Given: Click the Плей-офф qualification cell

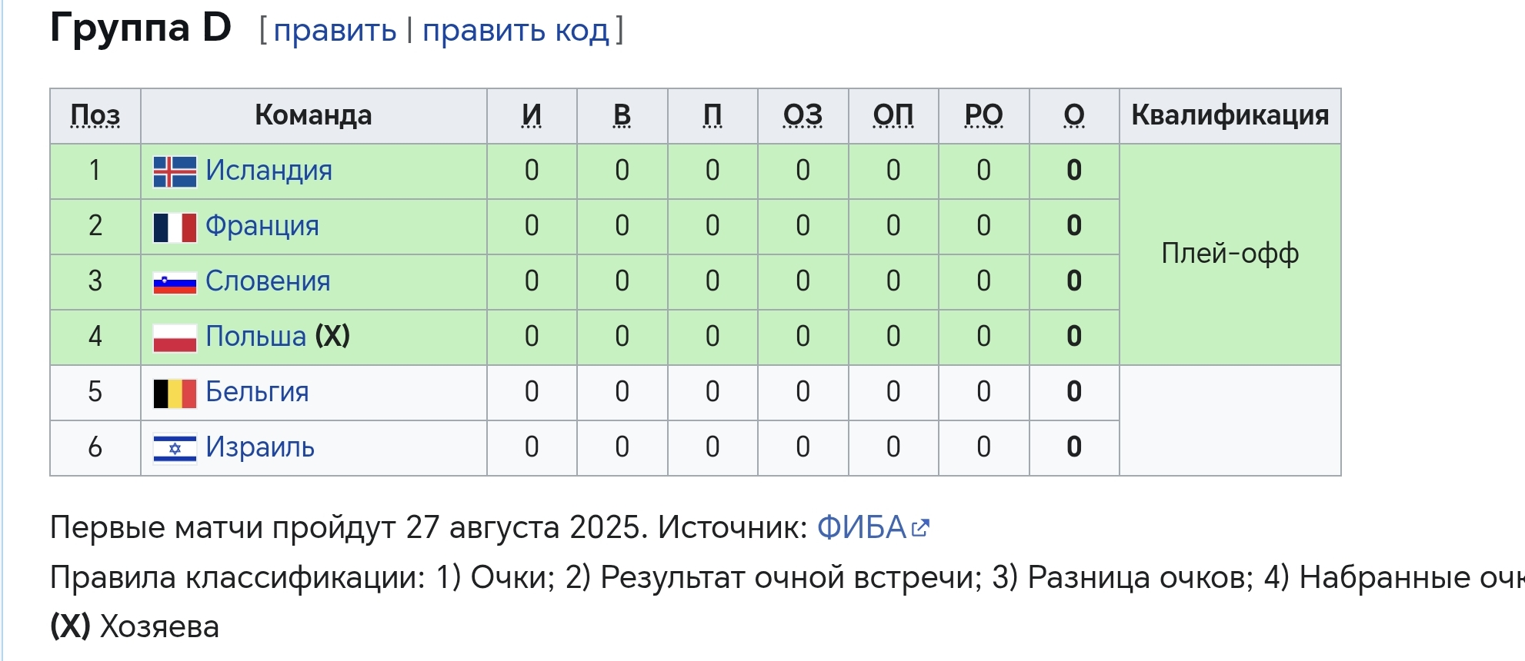Looking at the screenshot, I should point(1230,254).
